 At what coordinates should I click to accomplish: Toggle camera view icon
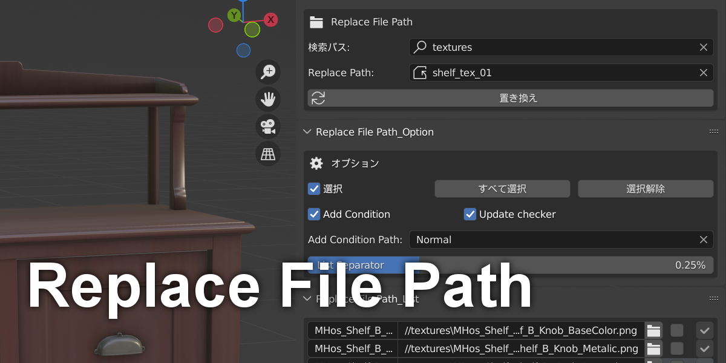(x=267, y=126)
